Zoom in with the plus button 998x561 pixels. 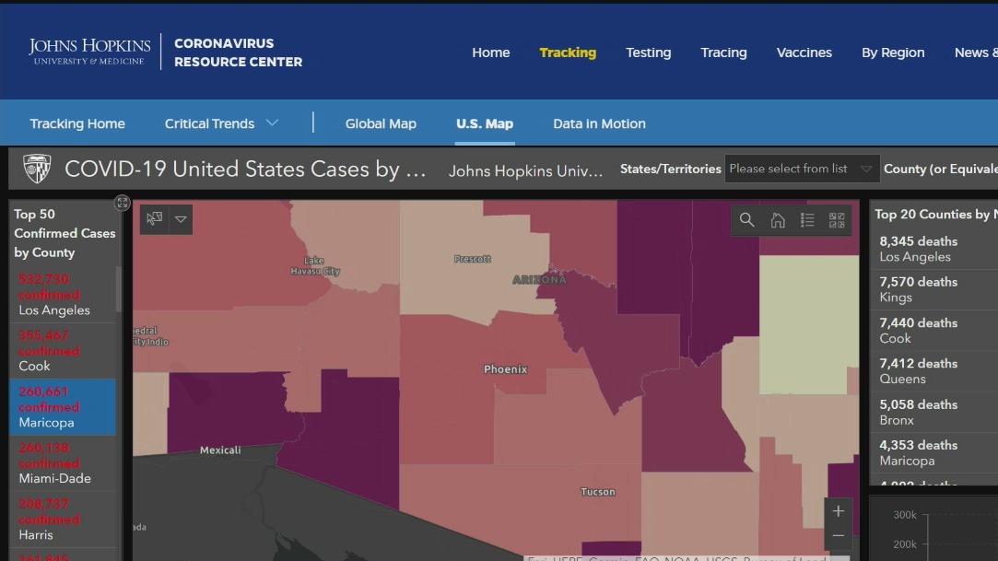[x=839, y=510]
